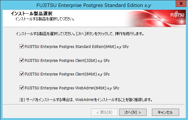Click the キャンセル button
This screenshot has width=188, height=120.
click(166, 112)
